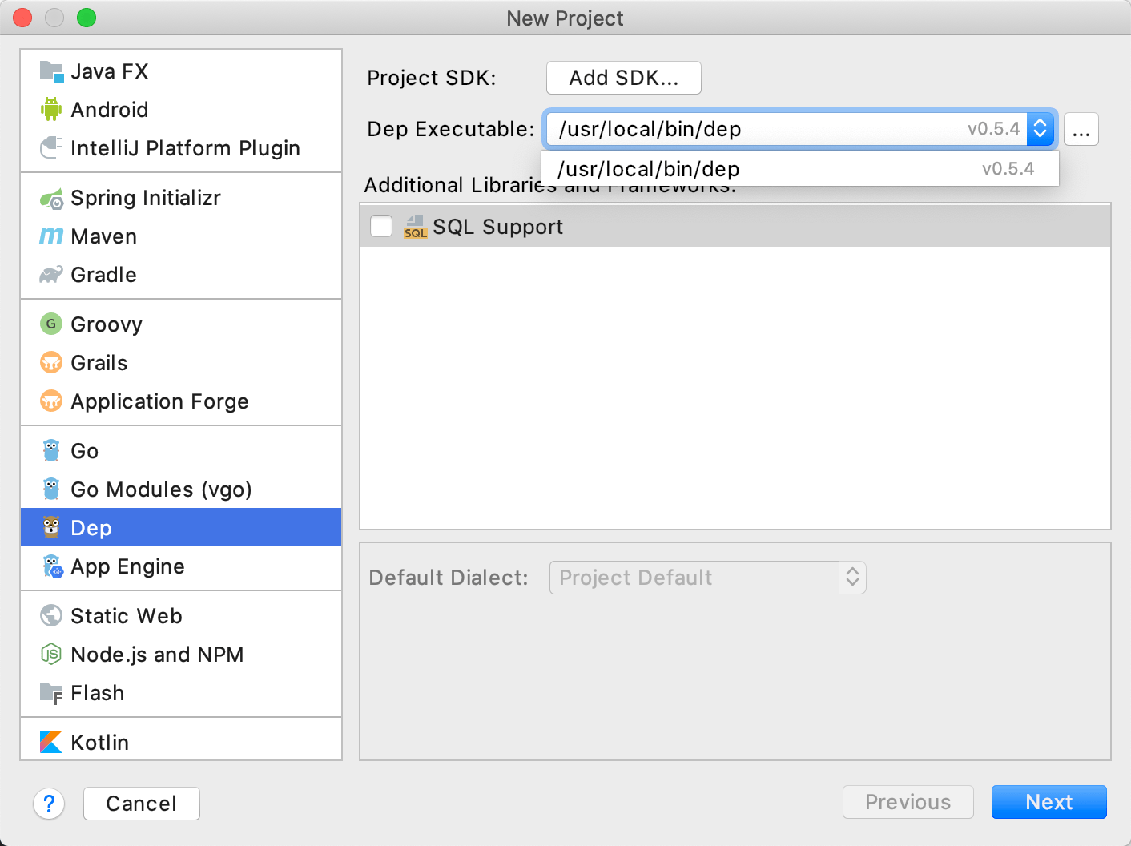Select App Engine project type
Image resolution: width=1131 pixels, height=846 pixels.
(181, 566)
